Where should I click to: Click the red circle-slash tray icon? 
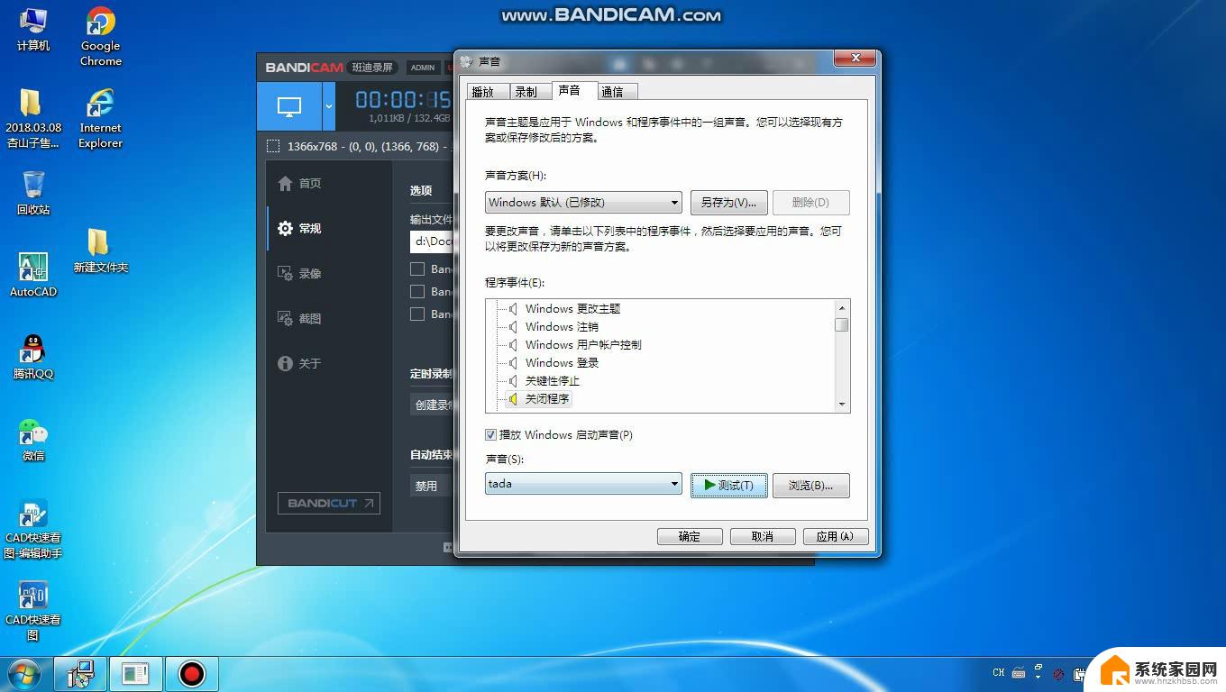point(1058,674)
